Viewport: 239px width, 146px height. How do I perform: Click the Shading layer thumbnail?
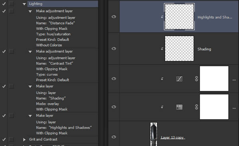click(179, 48)
